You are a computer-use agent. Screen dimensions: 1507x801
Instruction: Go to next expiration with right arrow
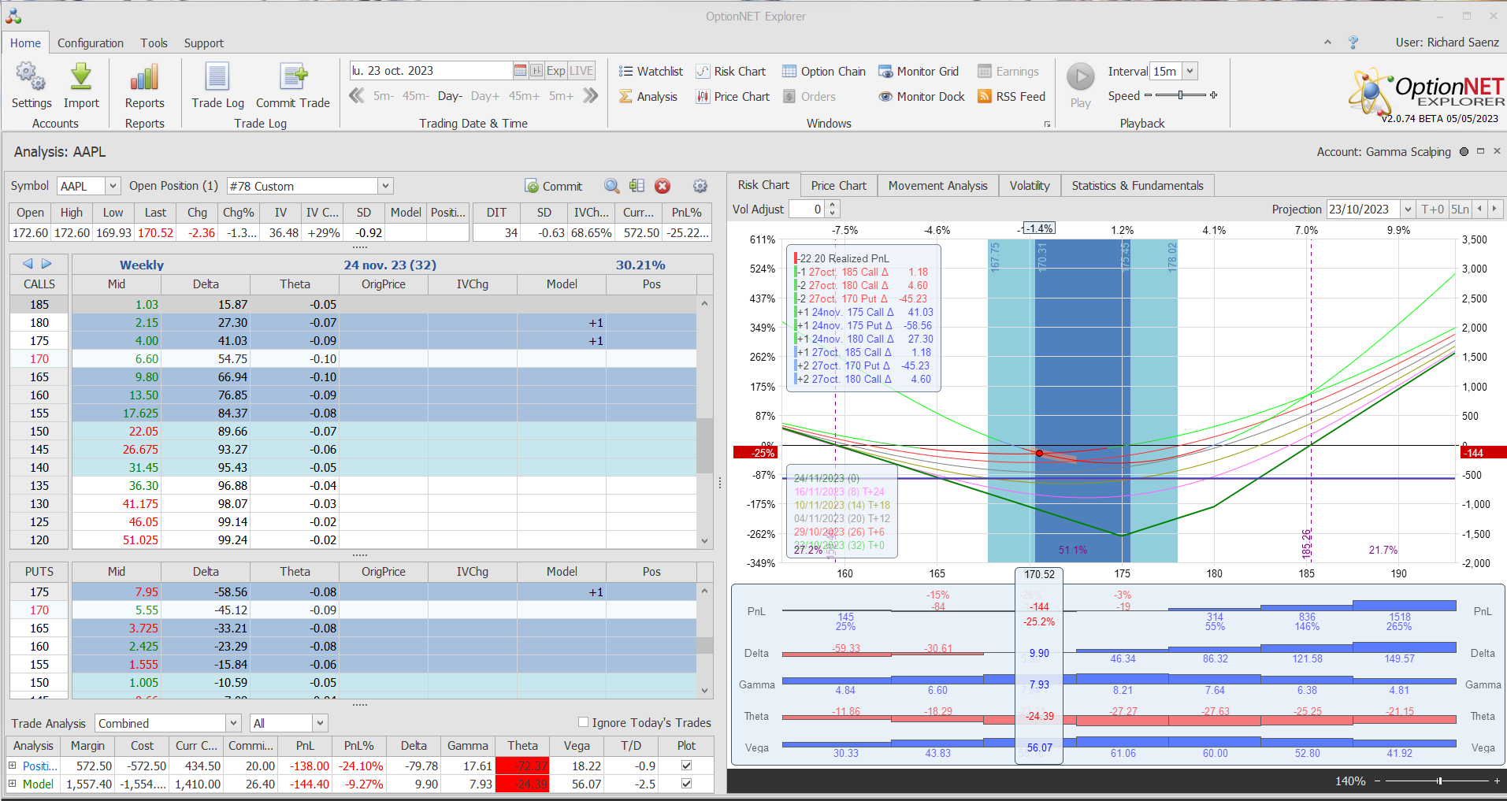(46, 264)
